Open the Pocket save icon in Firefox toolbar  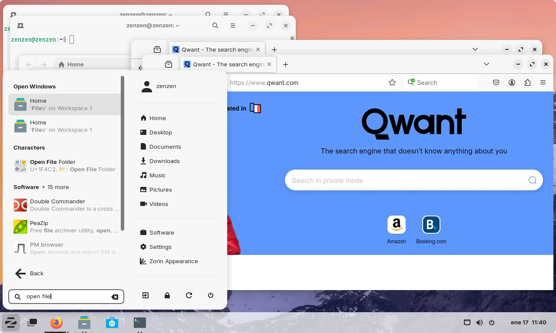pos(496,82)
